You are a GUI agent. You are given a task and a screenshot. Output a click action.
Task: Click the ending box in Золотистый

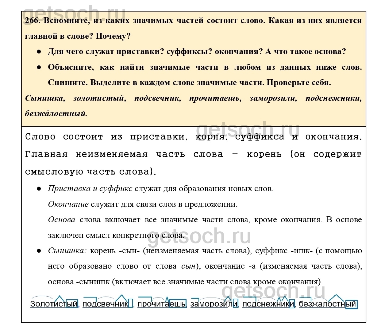[72, 304]
